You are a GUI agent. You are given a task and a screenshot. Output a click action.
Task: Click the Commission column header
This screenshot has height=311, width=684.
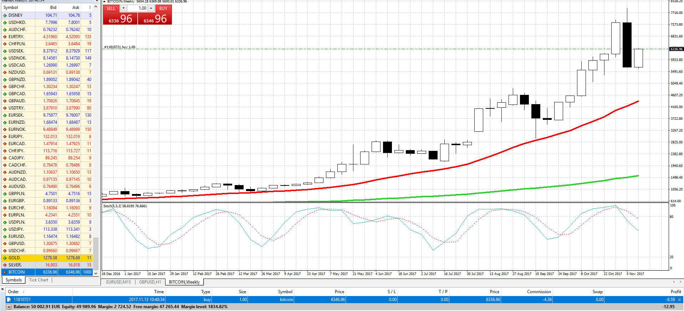pos(527,292)
